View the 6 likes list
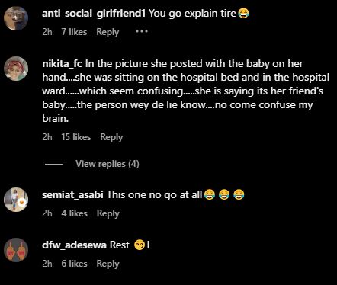The image size is (337, 285). click(74, 264)
